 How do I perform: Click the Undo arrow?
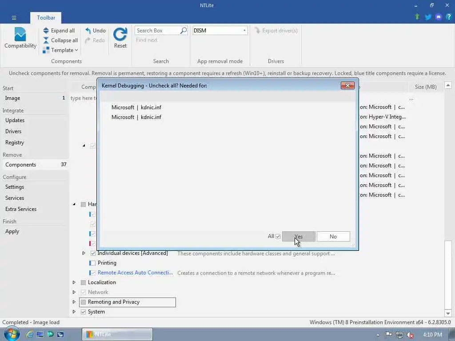tap(88, 31)
